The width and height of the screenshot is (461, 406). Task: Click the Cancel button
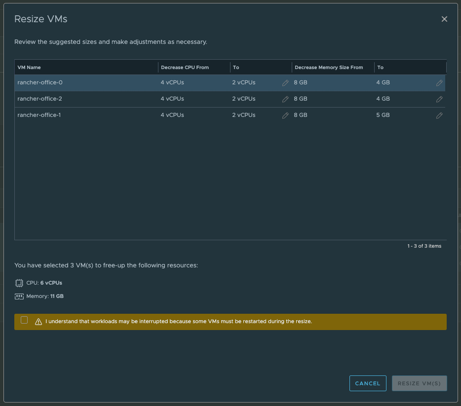tap(368, 383)
